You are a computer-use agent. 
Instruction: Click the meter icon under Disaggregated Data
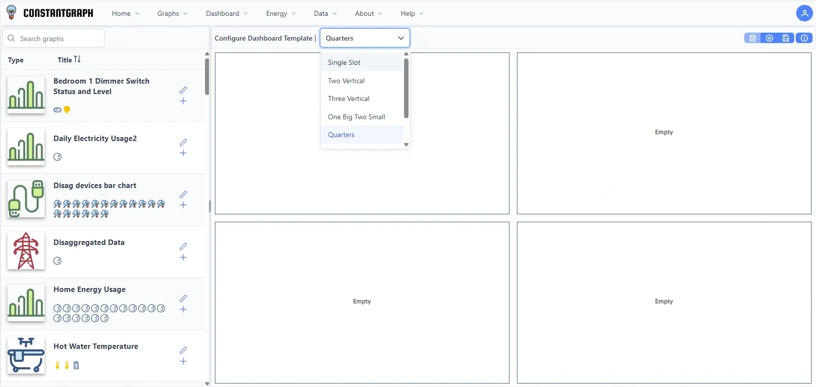click(x=57, y=261)
